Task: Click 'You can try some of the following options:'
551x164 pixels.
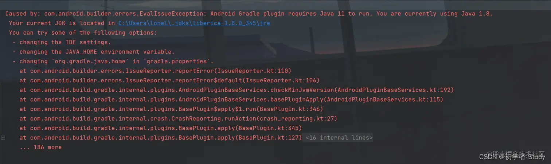Action: (83, 33)
